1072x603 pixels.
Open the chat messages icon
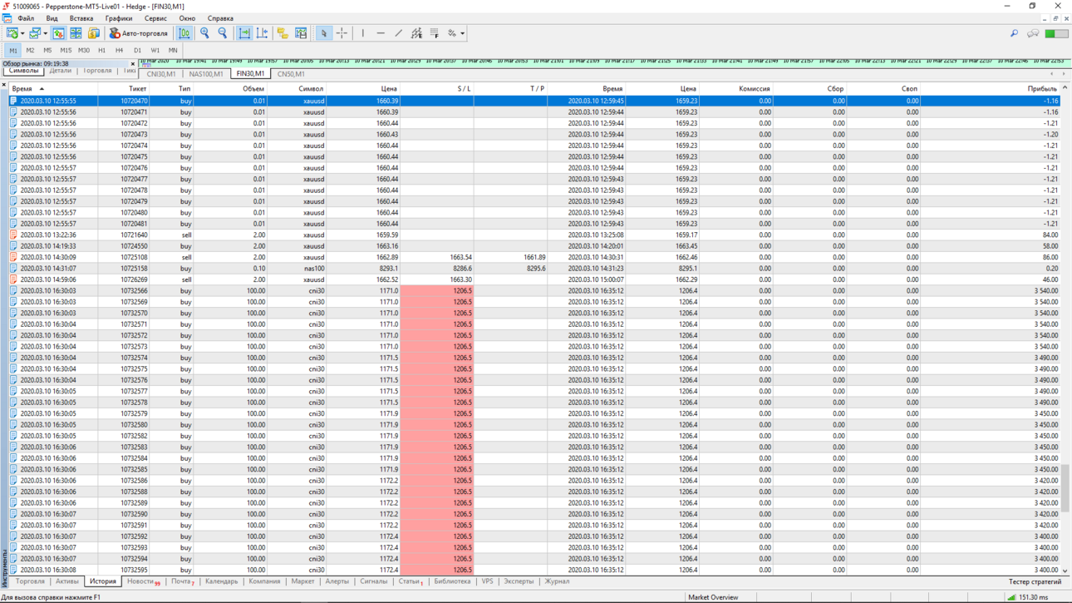click(1033, 33)
